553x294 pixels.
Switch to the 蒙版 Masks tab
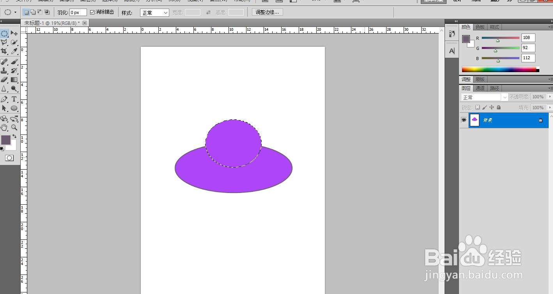coord(480,79)
